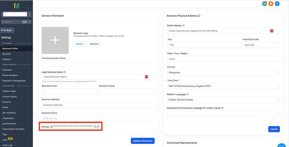Click the Update button under Business Physical Address
Viewport: 289px width, 147px height.
(274, 129)
